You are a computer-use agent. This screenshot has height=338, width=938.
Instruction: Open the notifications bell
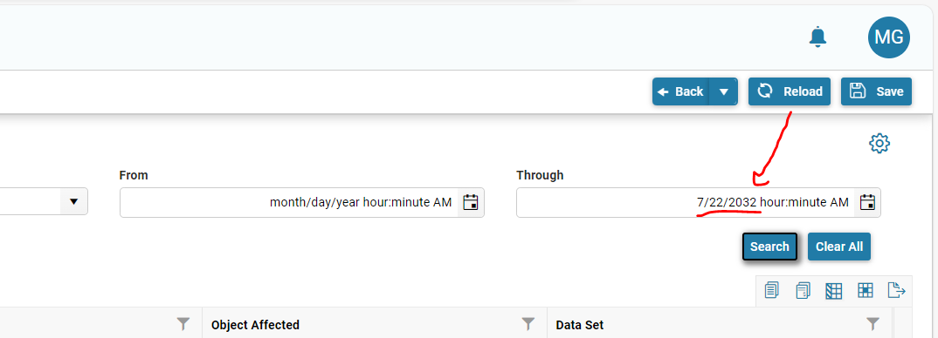pyautogui.click(x=817, y=37)
